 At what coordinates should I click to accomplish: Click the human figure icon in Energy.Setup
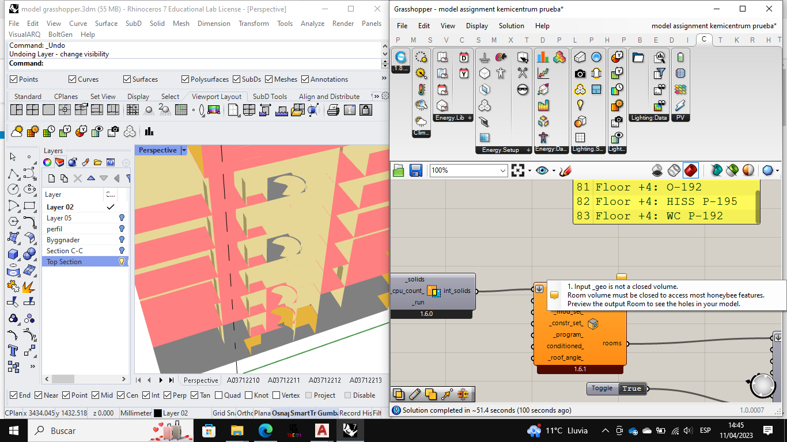(x=501, y=73)
